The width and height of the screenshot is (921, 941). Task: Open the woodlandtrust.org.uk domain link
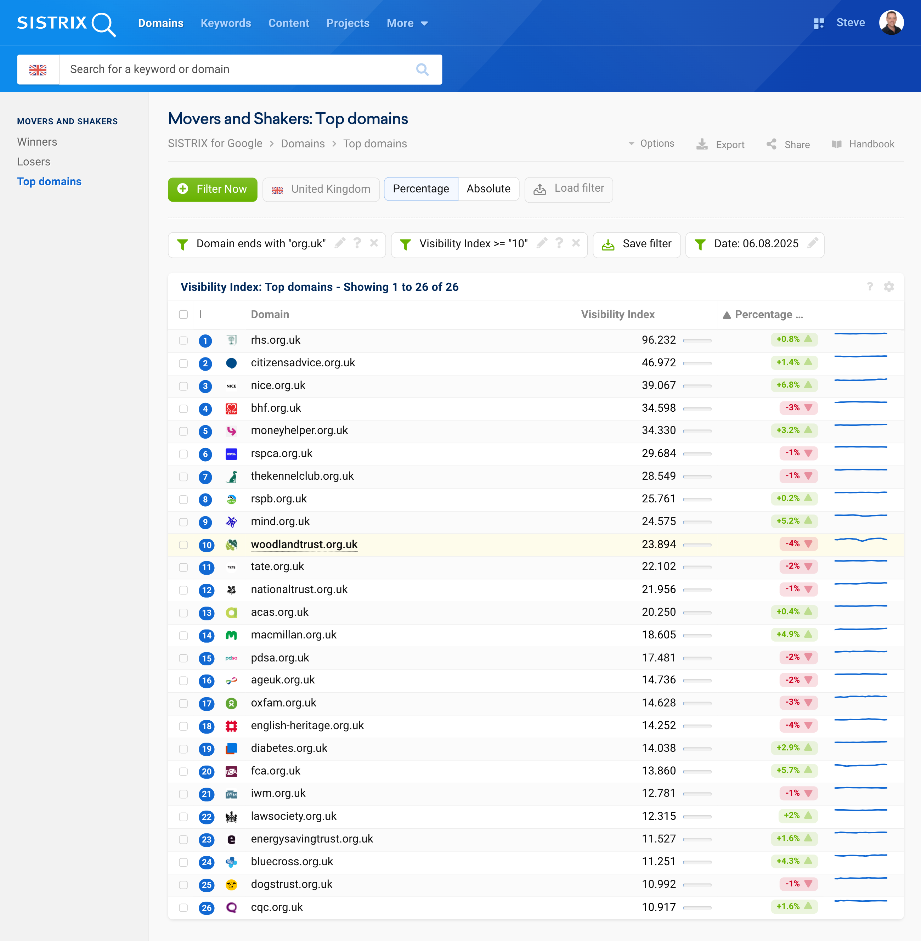point(304,544)
